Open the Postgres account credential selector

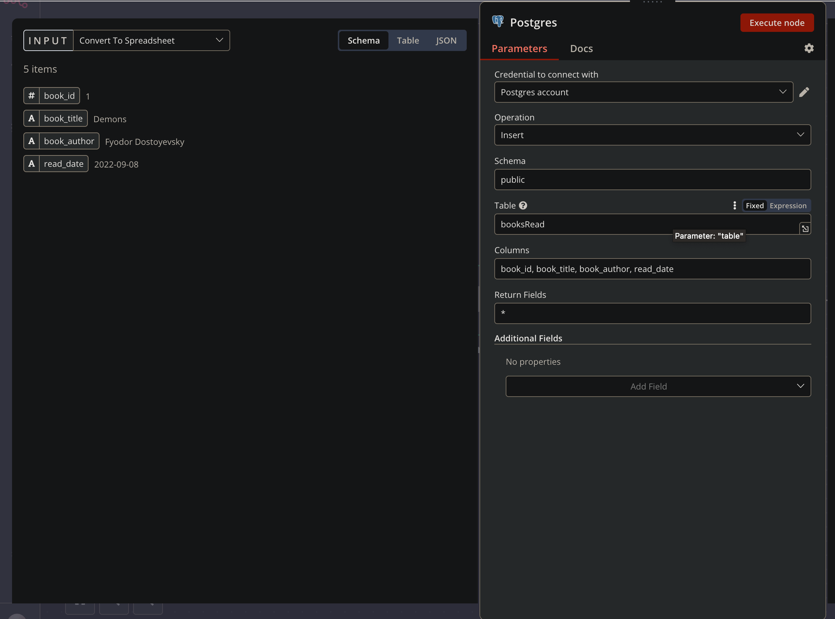coord(643,92)
